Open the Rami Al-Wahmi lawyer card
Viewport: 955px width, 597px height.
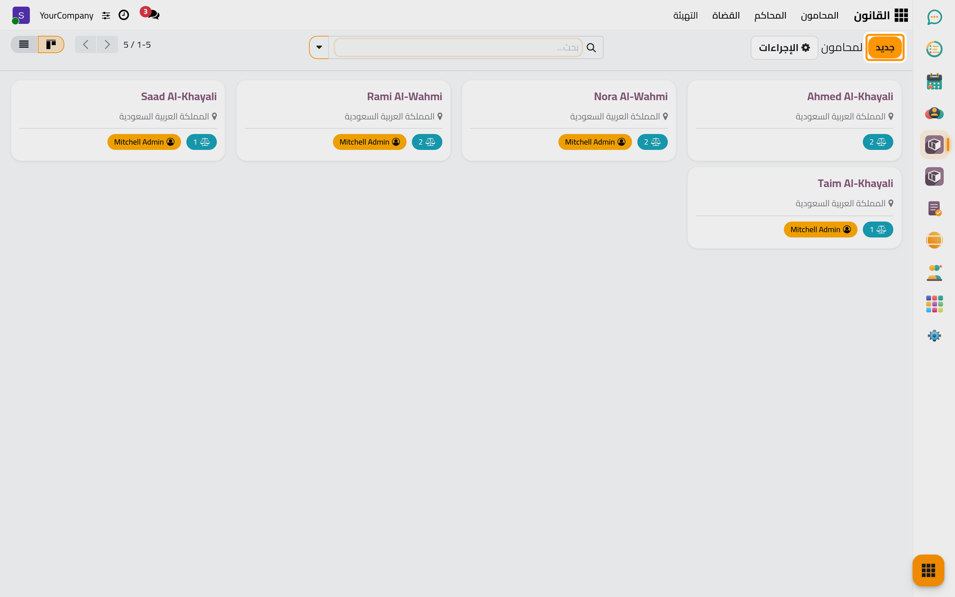(x=343, y=120)
